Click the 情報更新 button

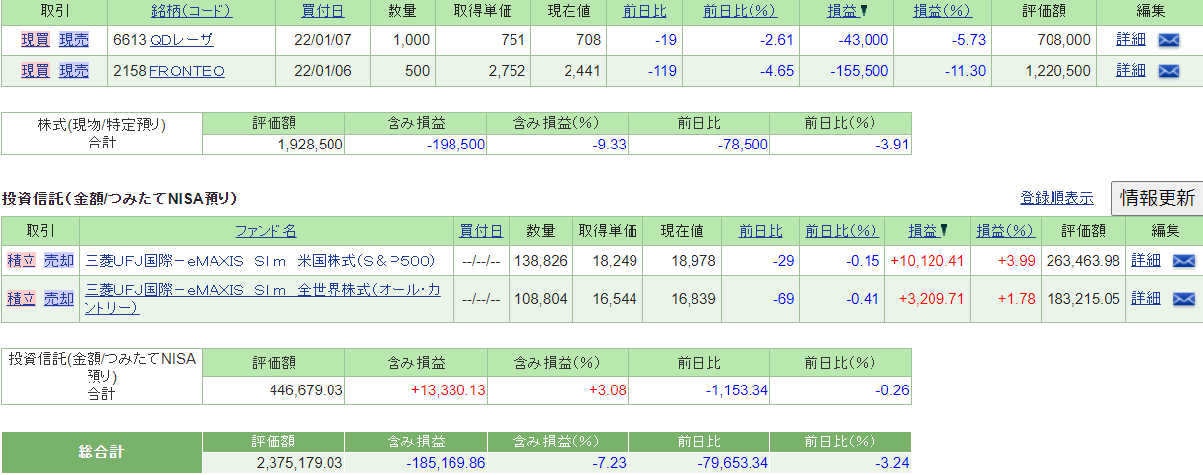pos(1157,198)
